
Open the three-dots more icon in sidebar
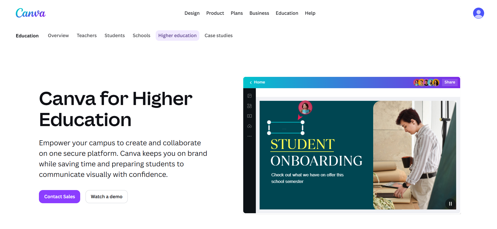pos(250,136)
